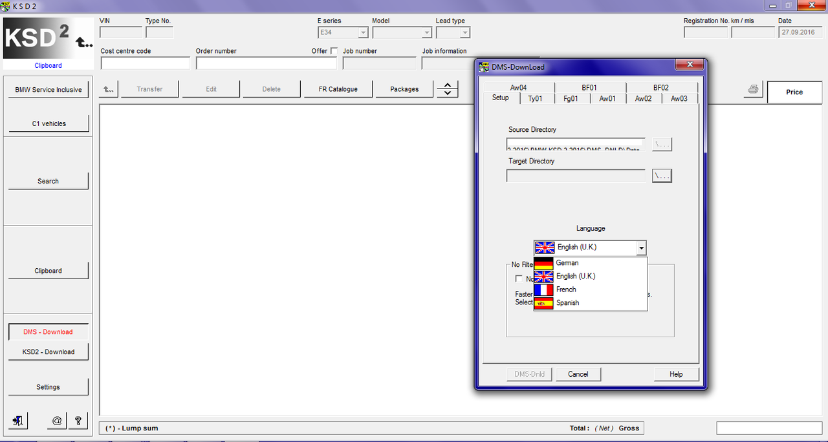Switch to the Aw02 tab
The width and height of the screenshot is (828, 442).
(644, 98)
